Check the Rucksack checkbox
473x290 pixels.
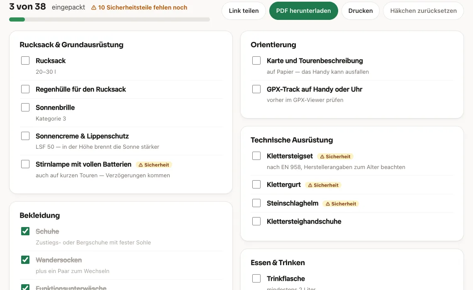(x=25, y=60)
